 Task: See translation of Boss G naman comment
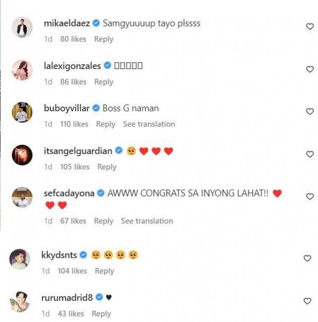pyautogui.click(x=149, y=124)
